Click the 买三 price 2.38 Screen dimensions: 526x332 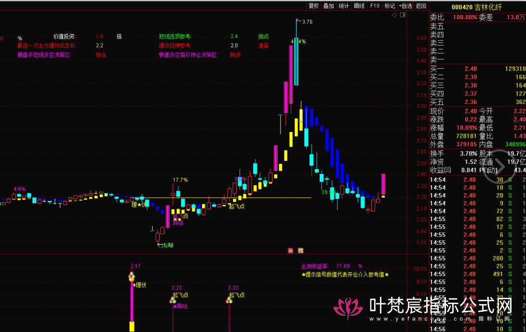471,85
